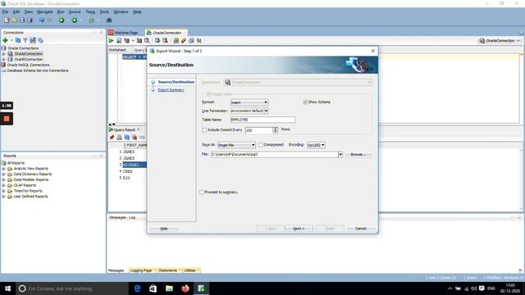Expand the Analytic View Reports node
This screenshot has height=295, width=525.
point(3,169)
